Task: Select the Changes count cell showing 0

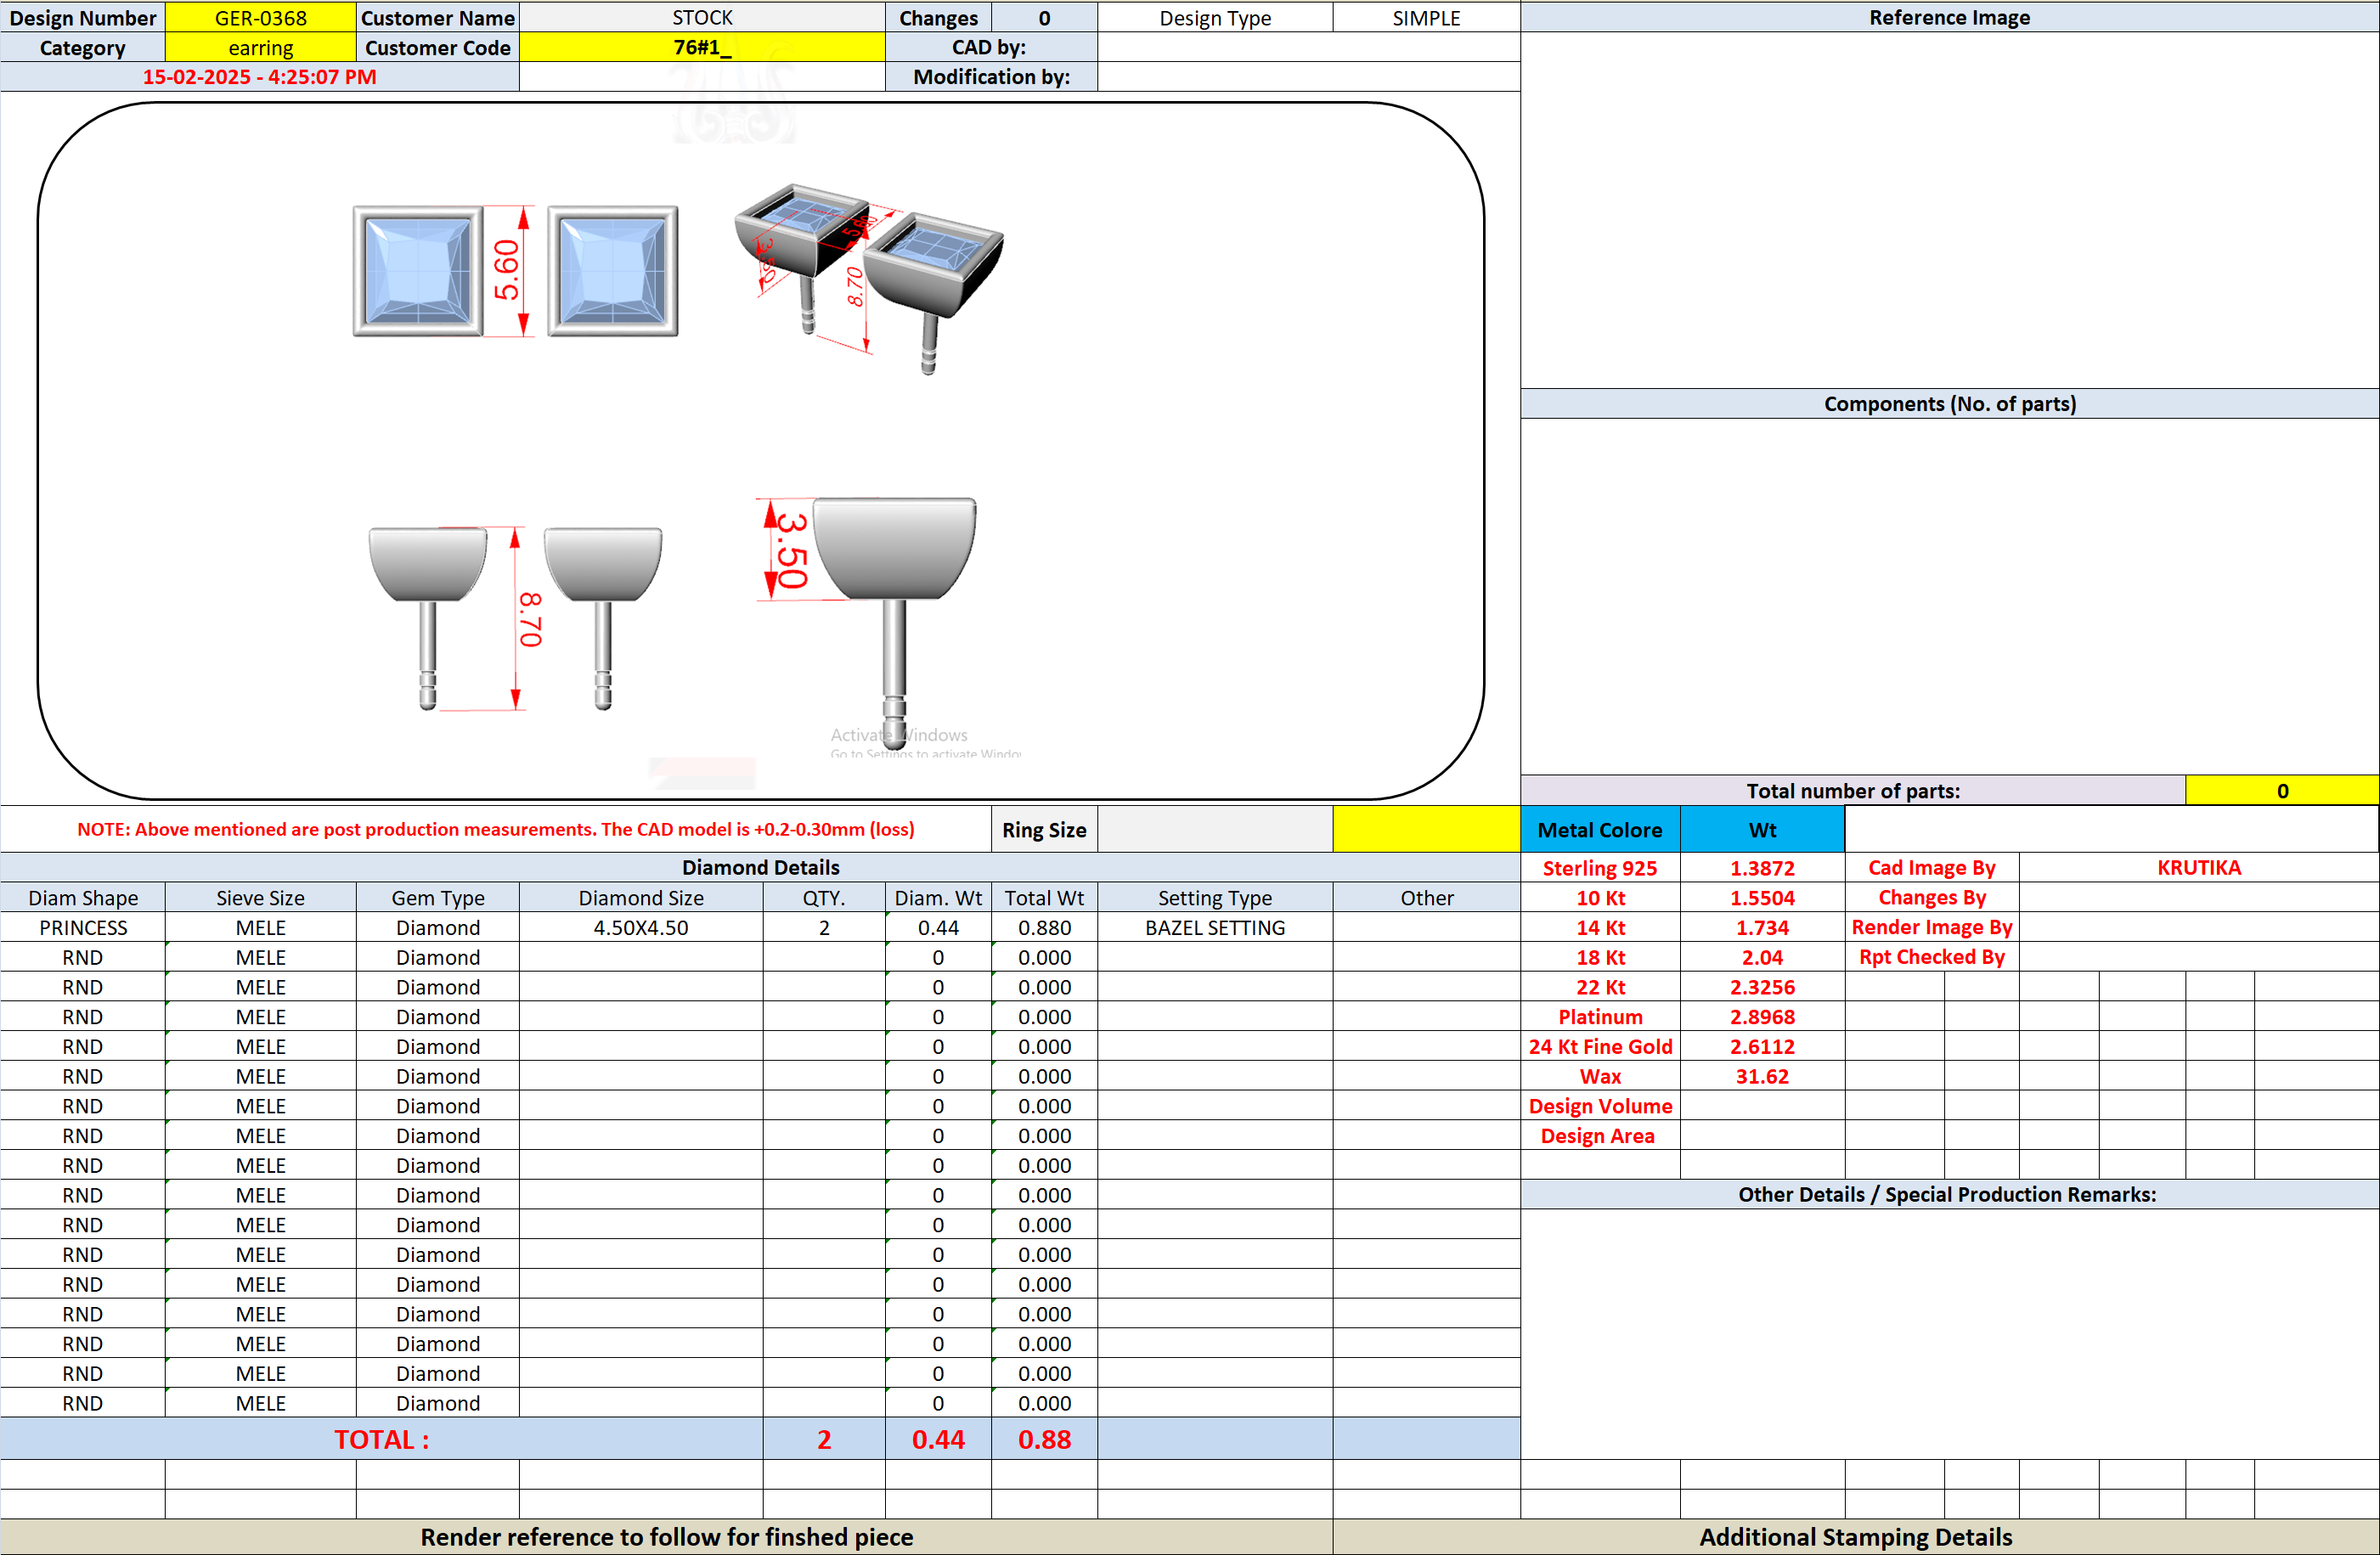Action: [x=1044, y=17]
